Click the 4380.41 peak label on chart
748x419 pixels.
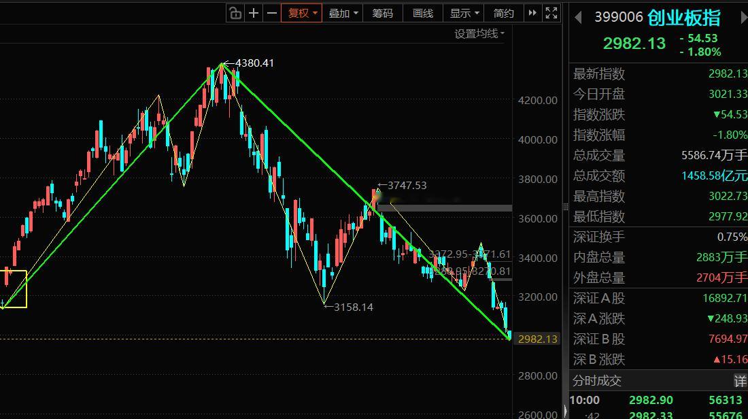coord(254,63)
